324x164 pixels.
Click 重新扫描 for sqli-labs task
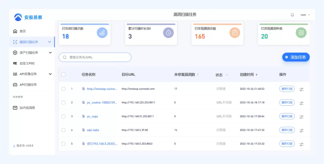click(x=287, y=130)
